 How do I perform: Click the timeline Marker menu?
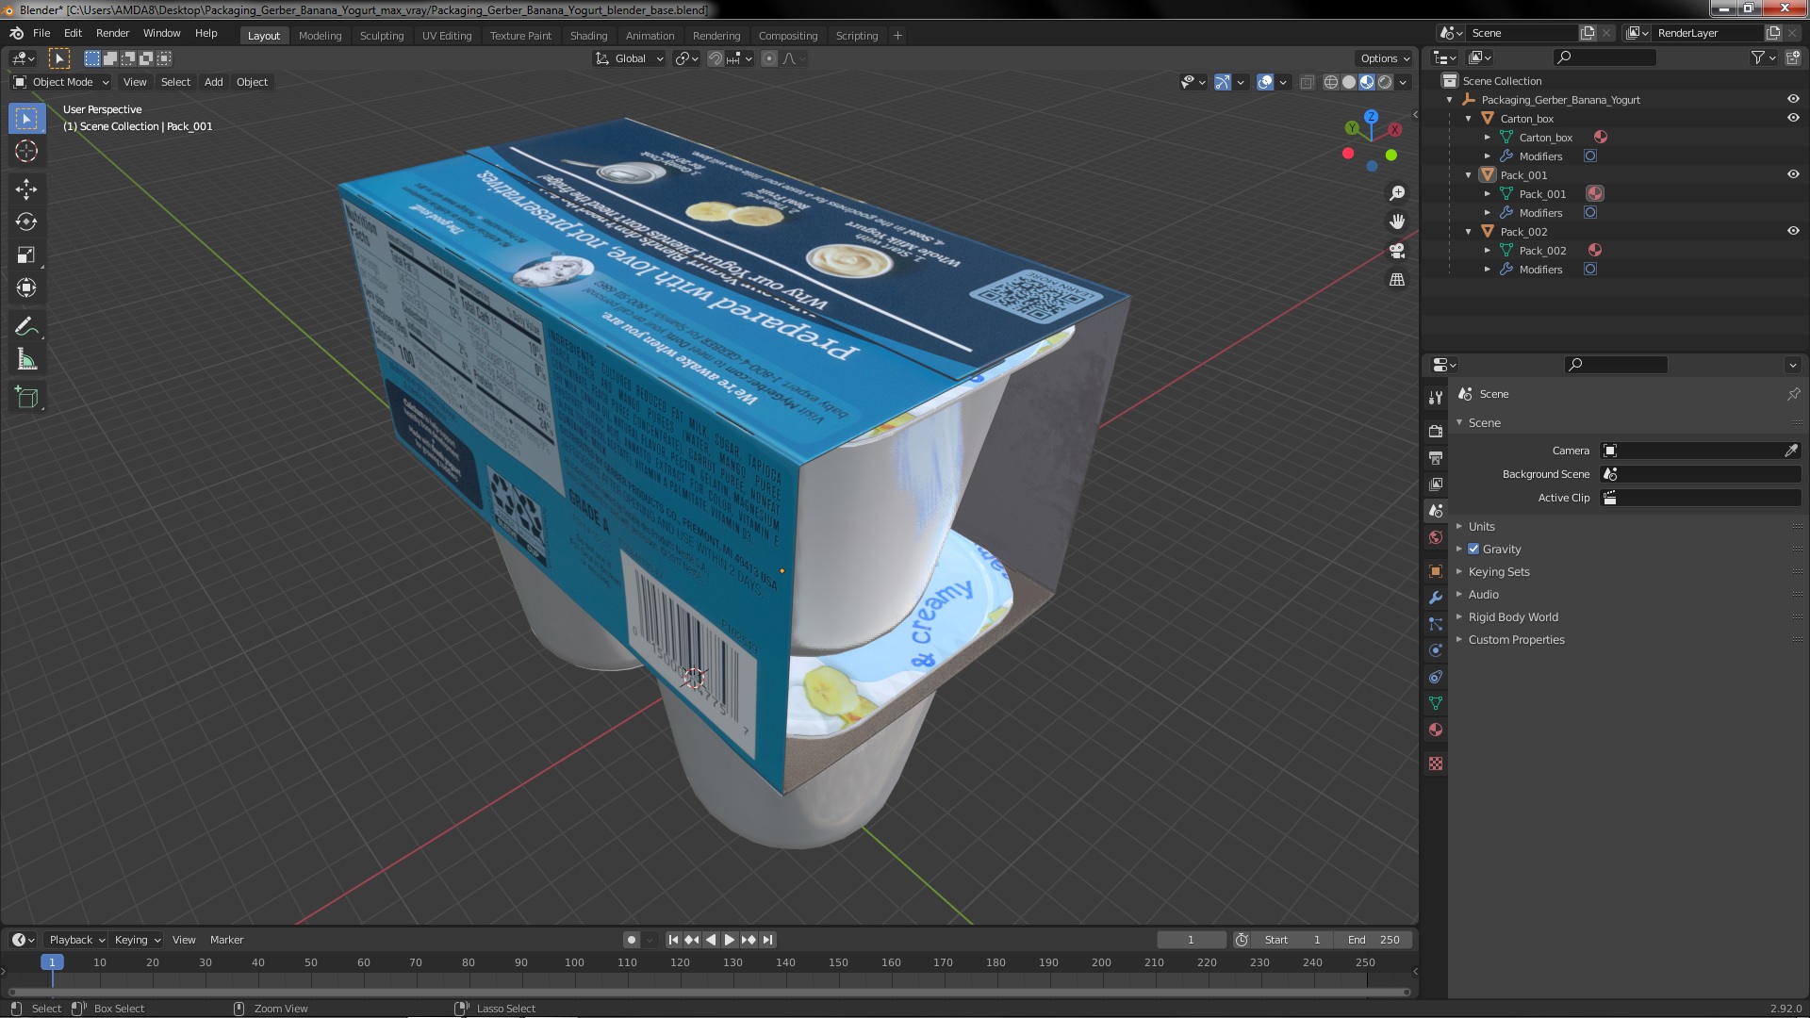[x=226, y=940]
